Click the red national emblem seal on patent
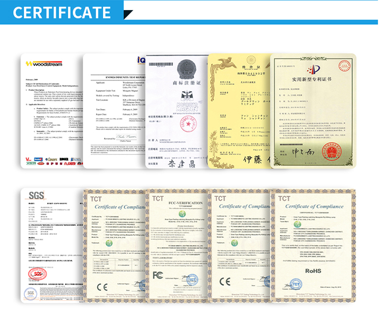Image resolution: width=379 pixels, height=309 pixels. point(332,152)
